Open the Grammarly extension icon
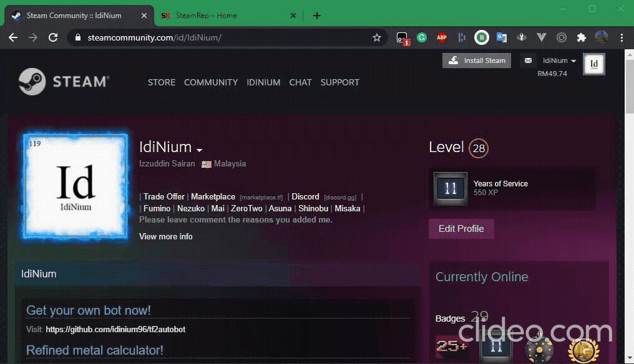 422,37
